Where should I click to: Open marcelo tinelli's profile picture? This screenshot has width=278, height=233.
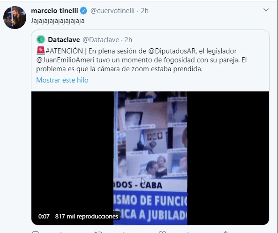(x=15, y=17)
